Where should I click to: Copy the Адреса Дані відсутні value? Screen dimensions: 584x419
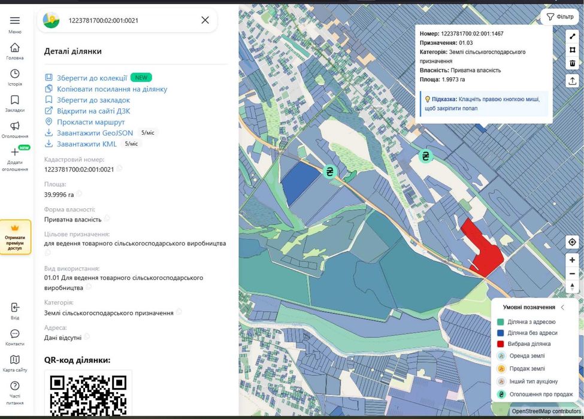pyautogui.click(x=86, y=337)
